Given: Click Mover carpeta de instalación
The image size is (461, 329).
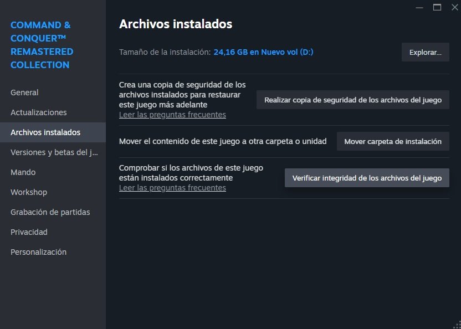Looking at the screenshot, I should 392,141.
